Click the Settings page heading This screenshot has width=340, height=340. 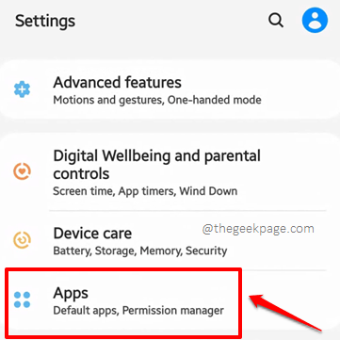point(45,22)
